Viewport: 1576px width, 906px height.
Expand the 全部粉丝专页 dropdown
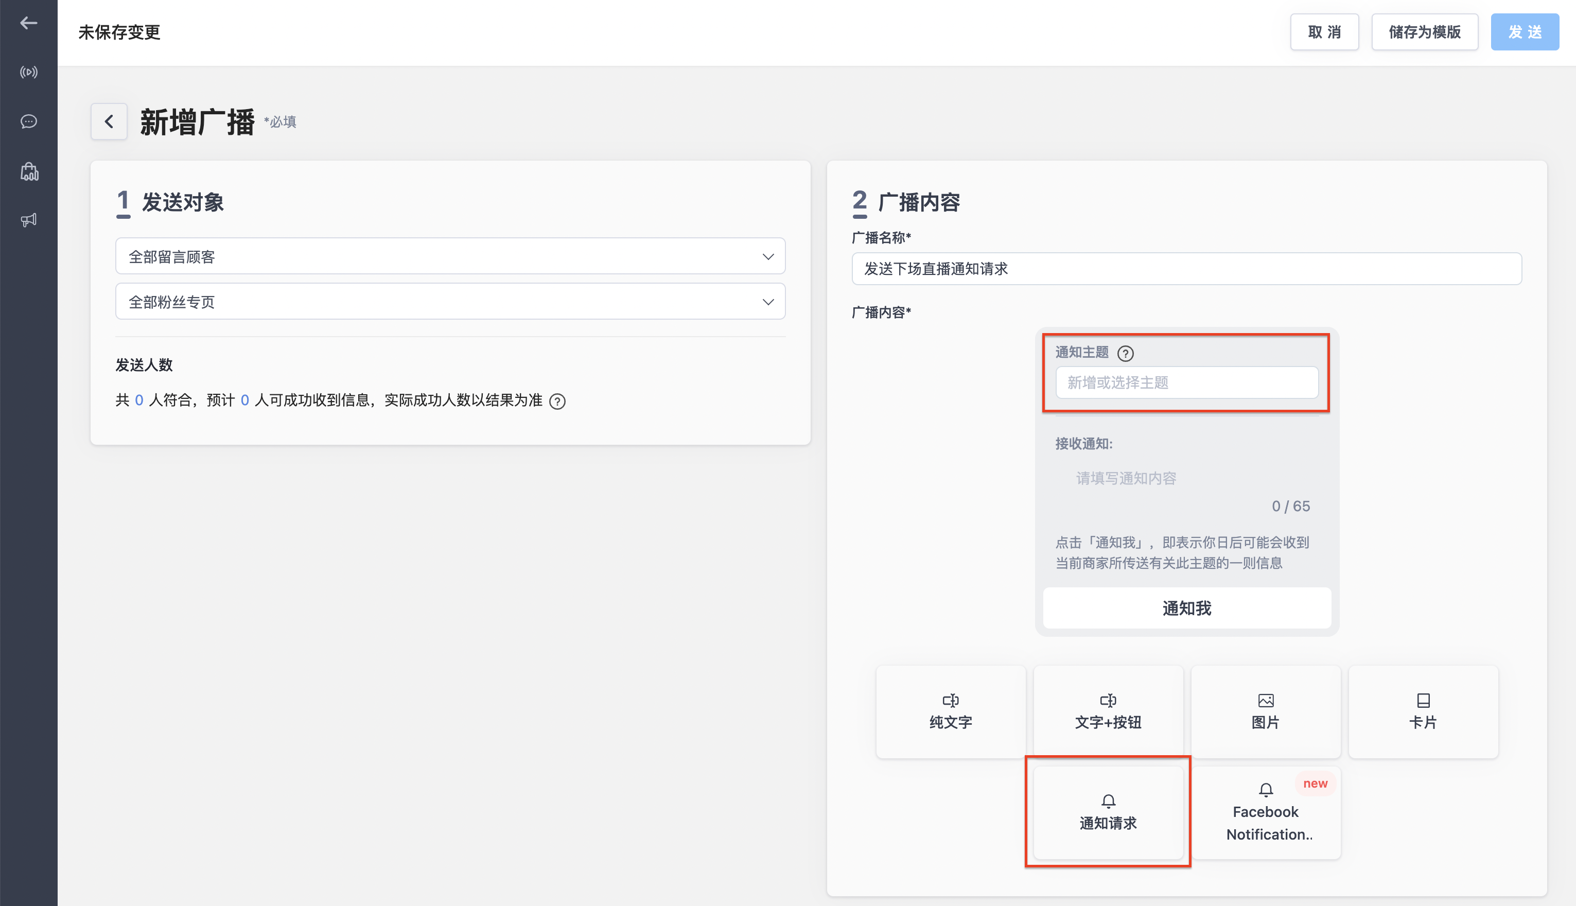click(450, 302)
